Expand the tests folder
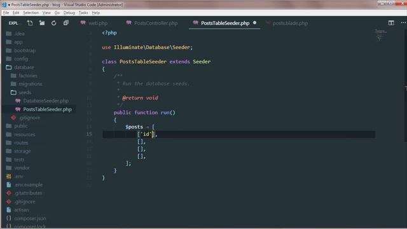 coord(19,160)
